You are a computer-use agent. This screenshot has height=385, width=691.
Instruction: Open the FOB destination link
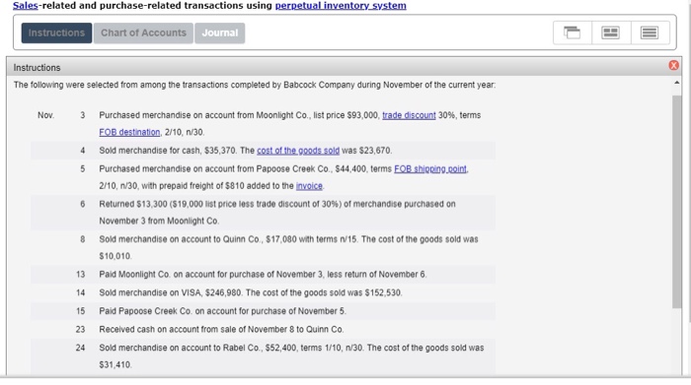[x=129, y=132]
